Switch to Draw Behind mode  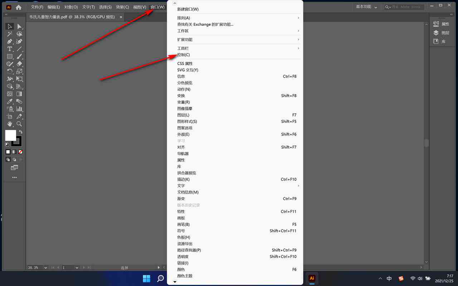point(14,159)
